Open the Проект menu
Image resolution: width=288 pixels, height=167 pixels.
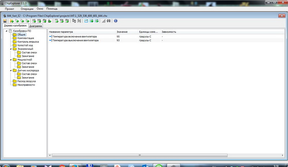9,8
